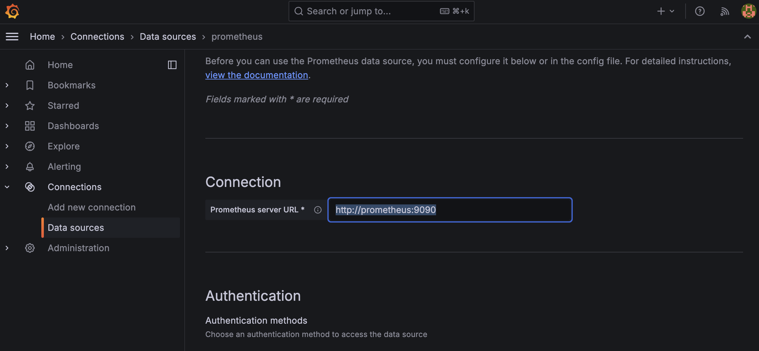This screenshot has width=759, height=351.
Task: Open the view the documentation link
Action: click(x=256, y=75)
